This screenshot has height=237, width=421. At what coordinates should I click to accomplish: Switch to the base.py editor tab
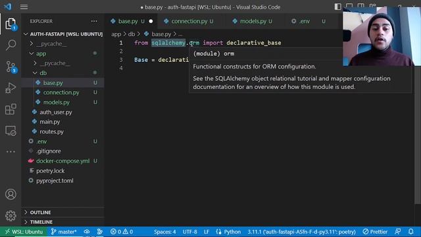(131, 21)
